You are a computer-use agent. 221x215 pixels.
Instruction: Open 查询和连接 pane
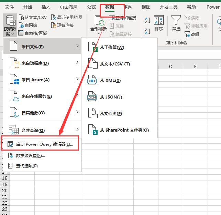pos(123,18)
